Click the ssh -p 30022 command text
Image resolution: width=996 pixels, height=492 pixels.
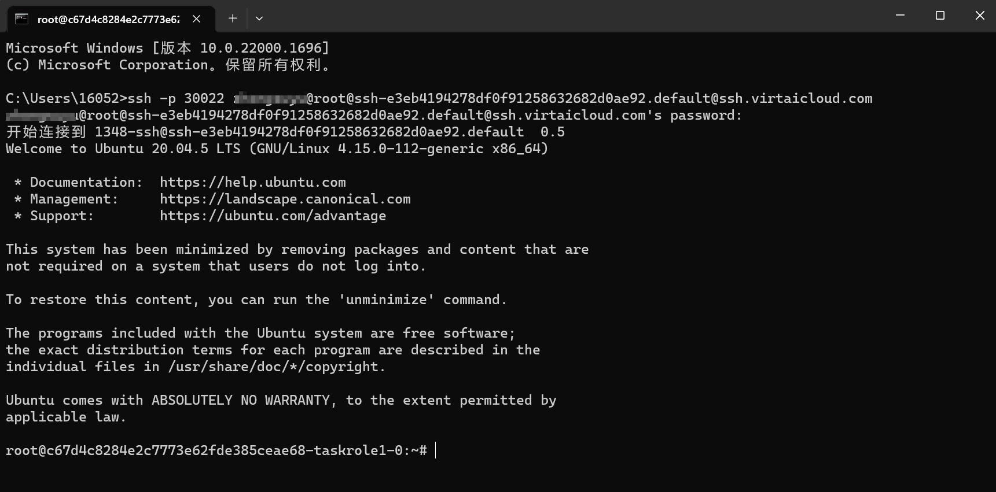pos(176,99)
